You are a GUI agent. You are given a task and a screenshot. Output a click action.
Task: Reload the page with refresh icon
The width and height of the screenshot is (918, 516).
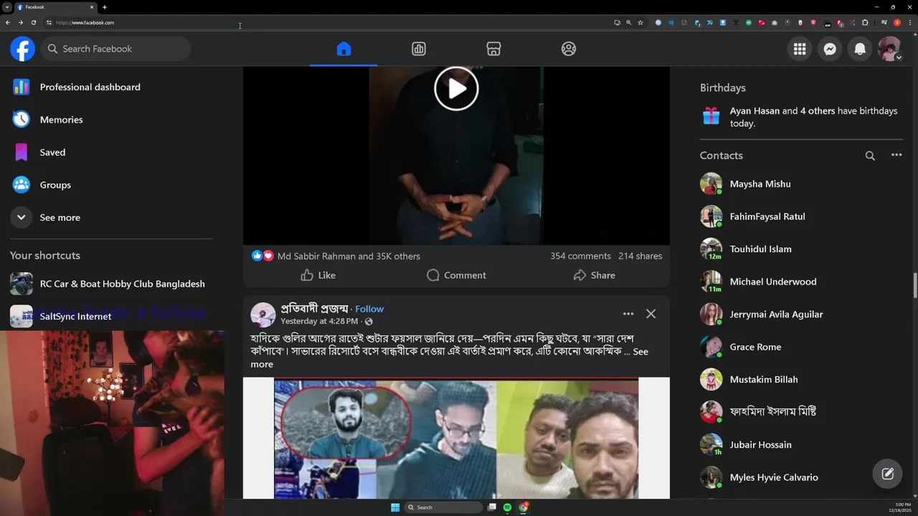(x=33, y=22)
